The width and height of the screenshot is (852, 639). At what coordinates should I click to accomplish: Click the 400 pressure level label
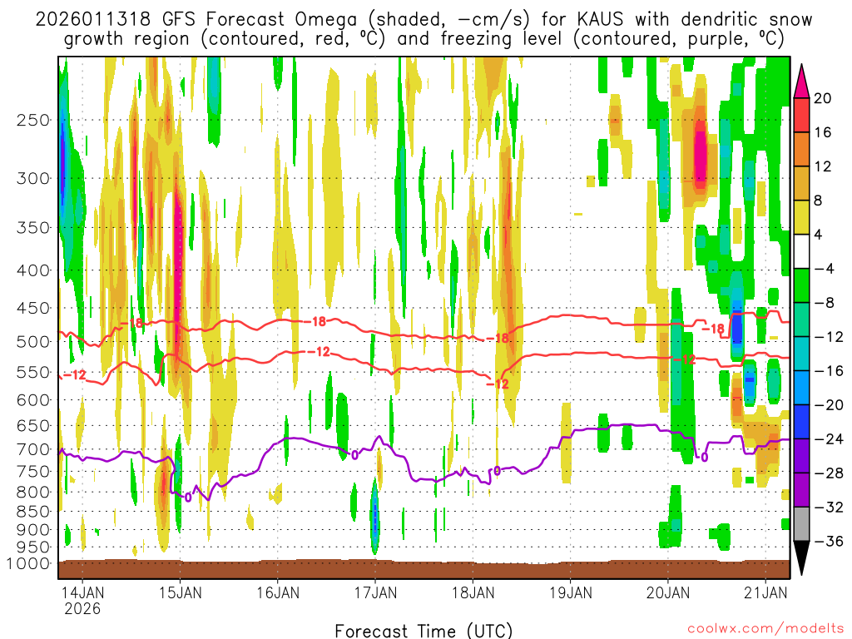coord(33,270)
